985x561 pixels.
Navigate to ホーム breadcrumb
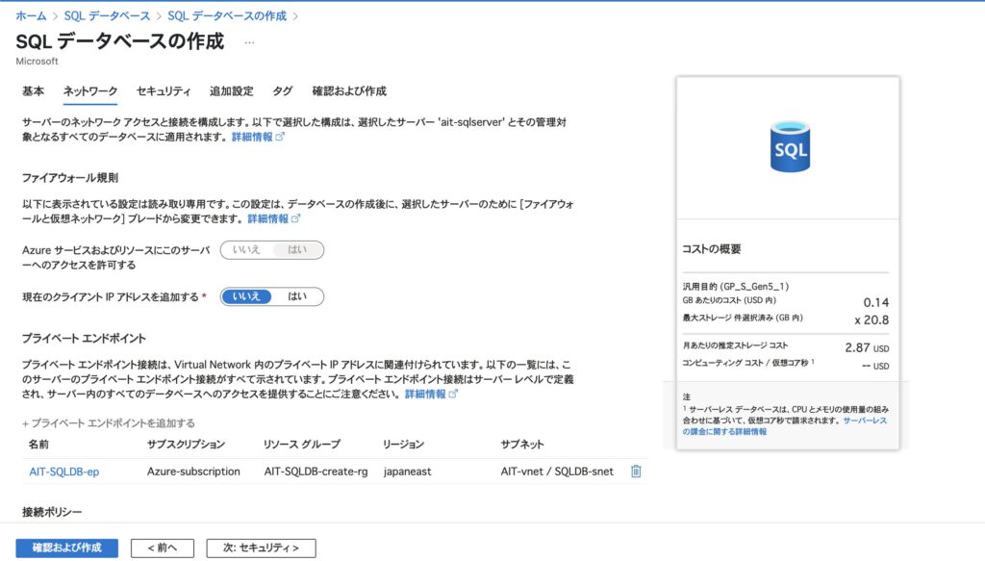tap(31, 15)
